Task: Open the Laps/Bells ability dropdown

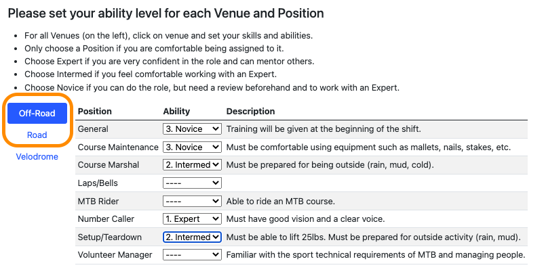Action: [x=192, y=183]
